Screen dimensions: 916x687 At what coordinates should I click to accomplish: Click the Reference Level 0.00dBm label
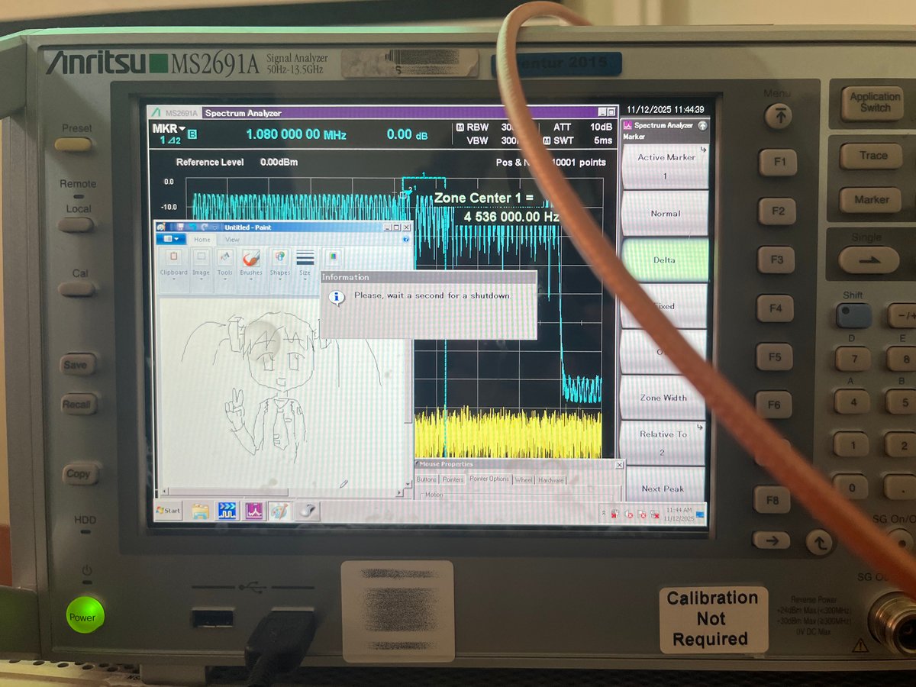tap(237, 162)
